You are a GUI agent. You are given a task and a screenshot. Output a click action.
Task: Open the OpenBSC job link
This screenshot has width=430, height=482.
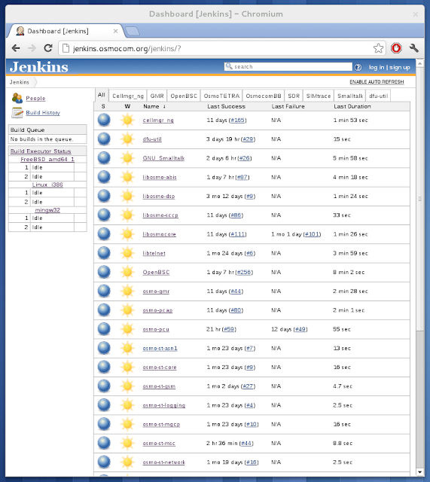pos(156,272)
